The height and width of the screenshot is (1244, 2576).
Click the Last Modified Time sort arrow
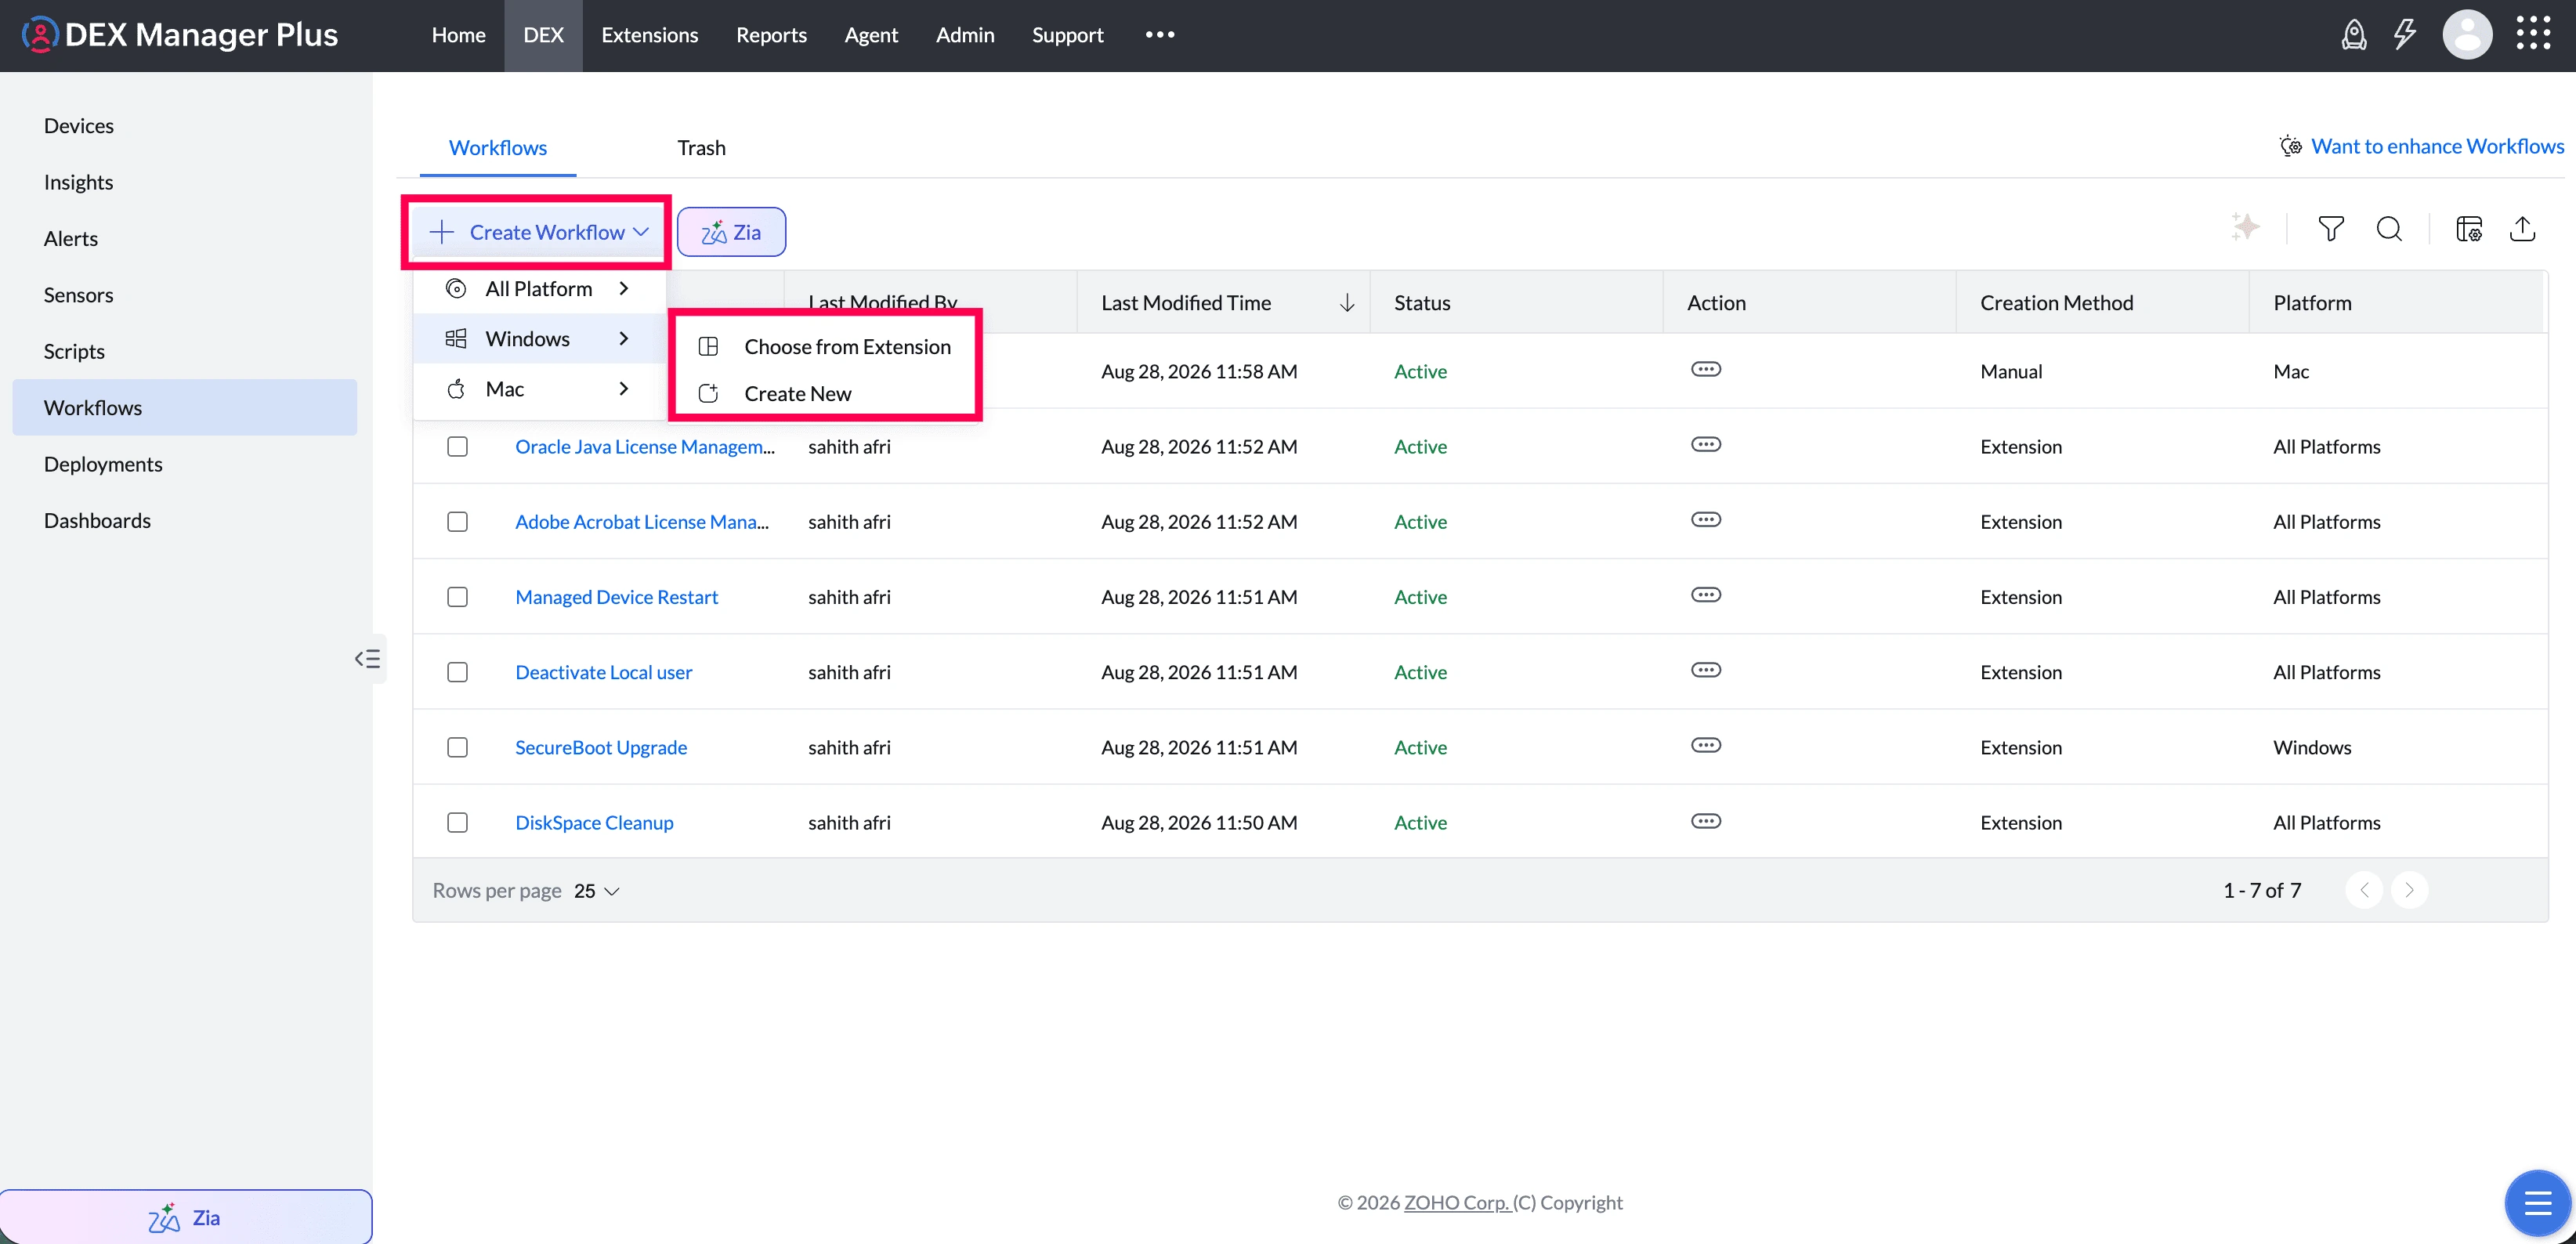coord(1346,303)
